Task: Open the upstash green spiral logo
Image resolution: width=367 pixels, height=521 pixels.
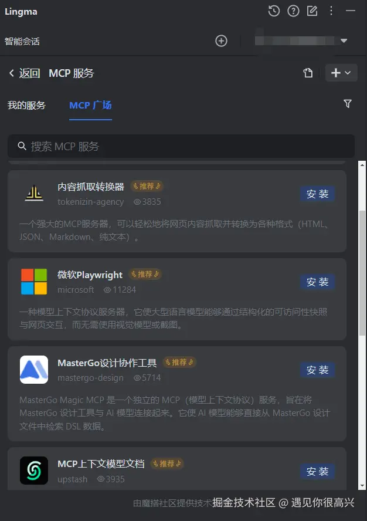Action: click(34, 471)
